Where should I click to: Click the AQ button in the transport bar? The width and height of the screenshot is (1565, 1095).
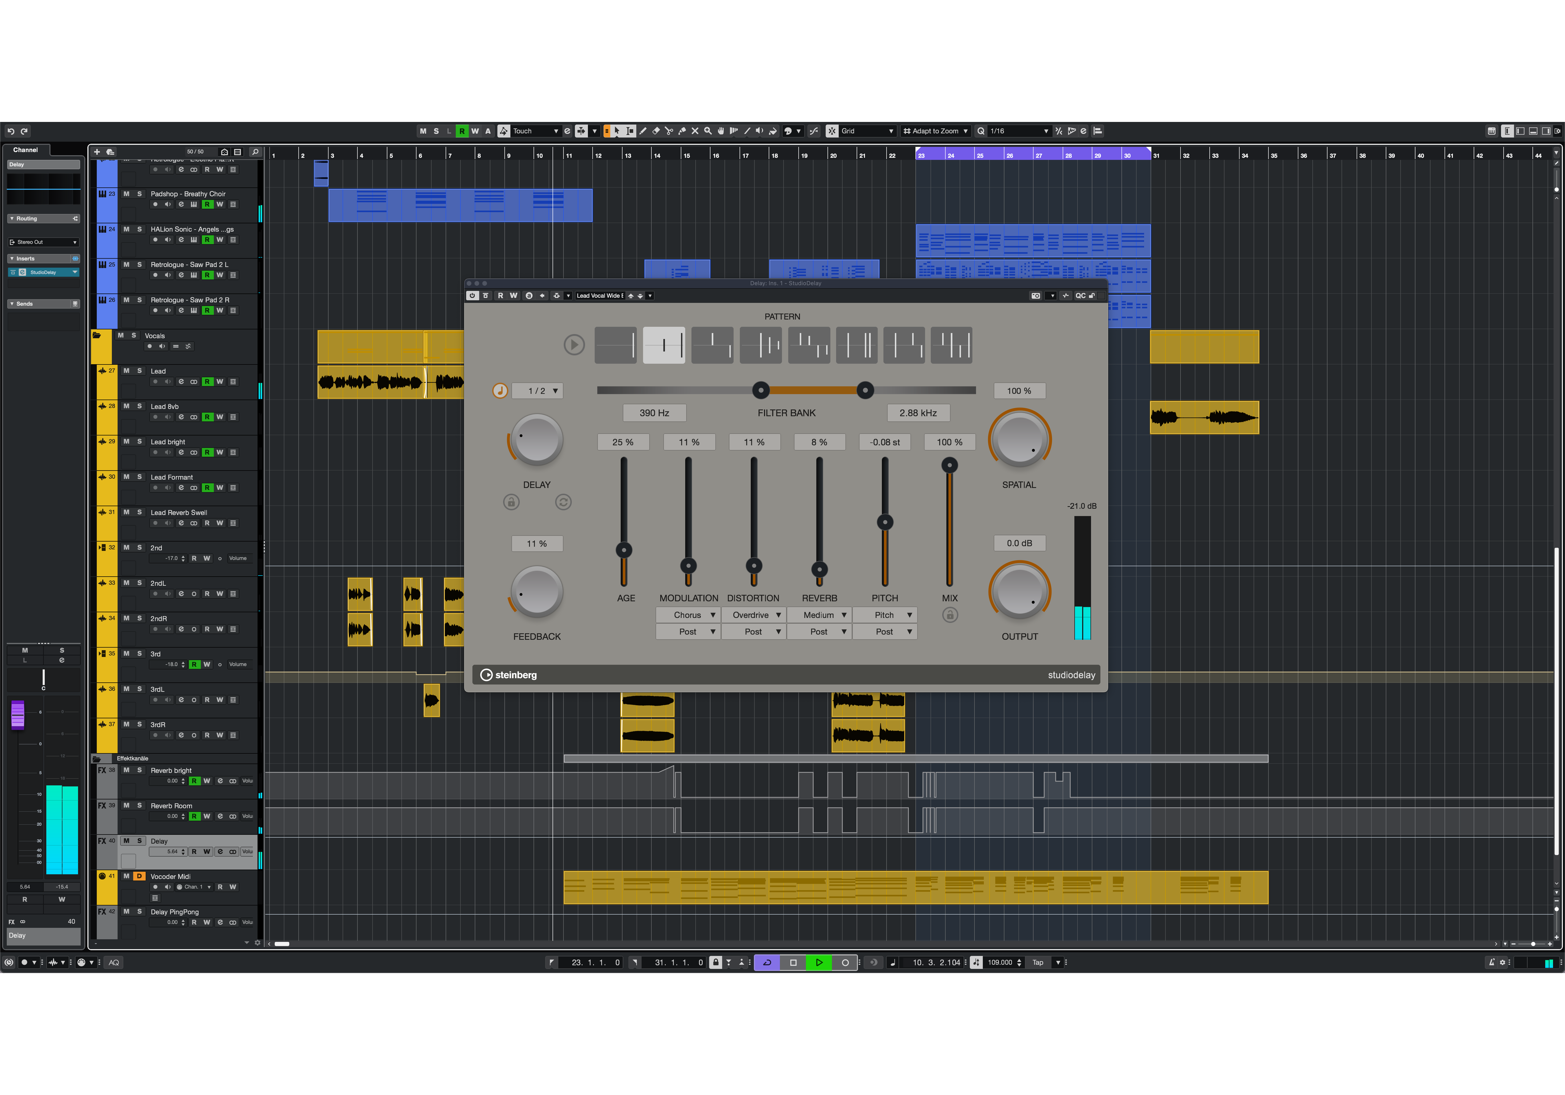tap(114, 962)
